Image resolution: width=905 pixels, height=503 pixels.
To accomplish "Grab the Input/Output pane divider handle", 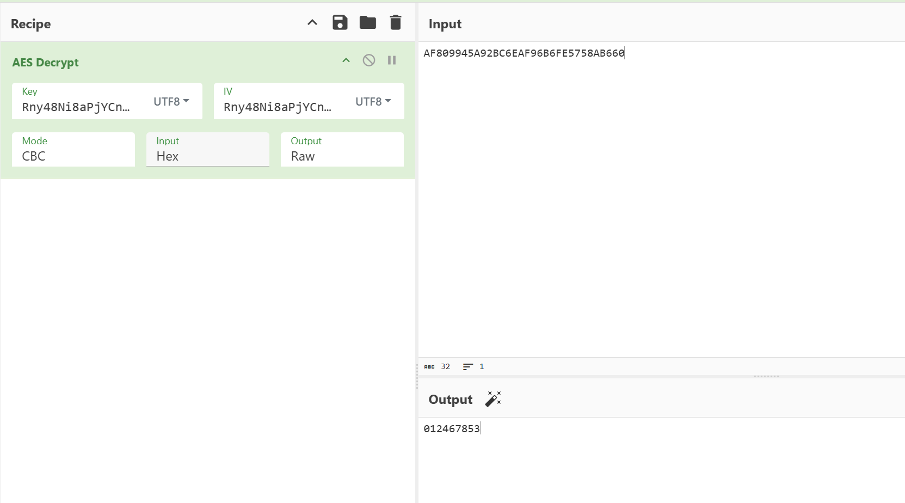I will pyautogui.click(x=766, y=376).
